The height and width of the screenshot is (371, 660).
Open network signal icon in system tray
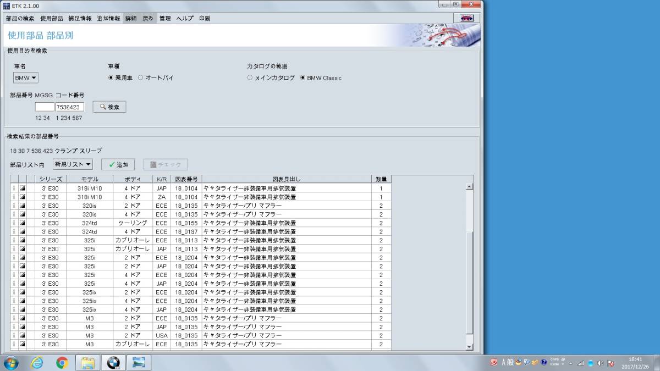click(x=581, y=363)
